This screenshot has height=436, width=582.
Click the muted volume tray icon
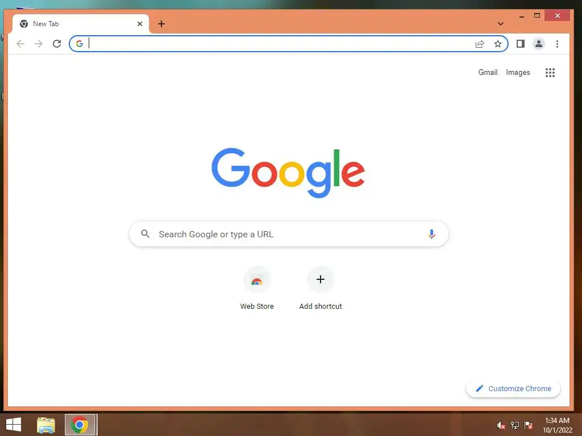501,425
